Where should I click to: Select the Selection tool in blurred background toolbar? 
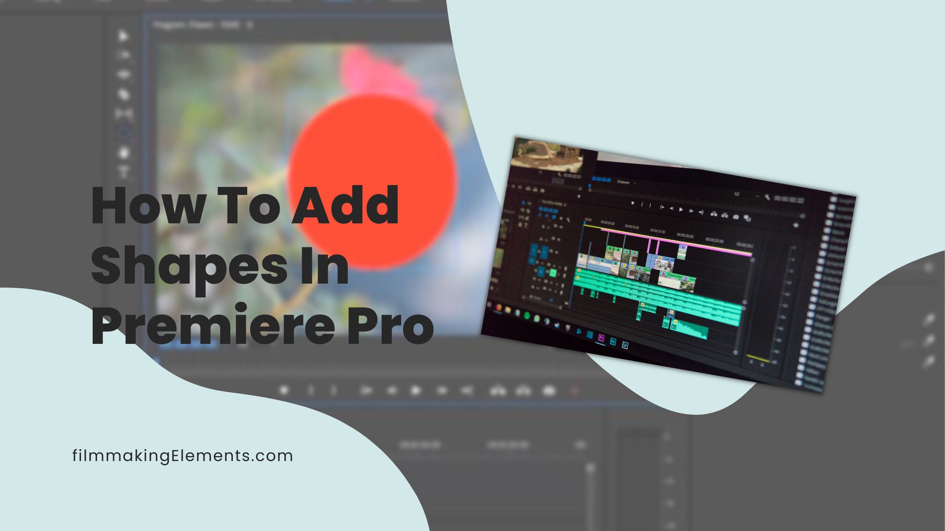point(123,36)
